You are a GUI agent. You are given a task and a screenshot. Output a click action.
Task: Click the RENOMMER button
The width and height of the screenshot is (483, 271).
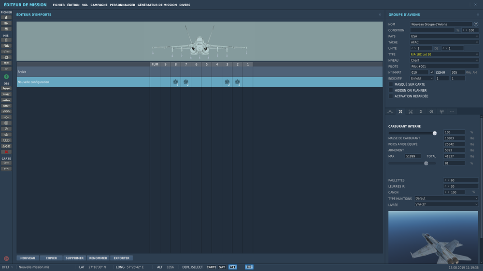pos(98,258)
